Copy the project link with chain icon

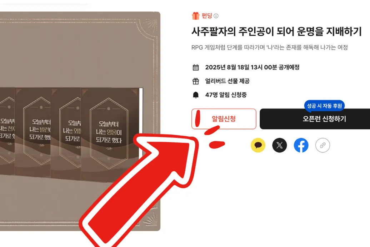322,145
